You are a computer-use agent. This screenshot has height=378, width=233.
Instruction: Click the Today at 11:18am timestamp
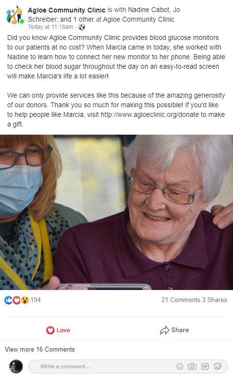pyautogui.click(x=50, y=27)
